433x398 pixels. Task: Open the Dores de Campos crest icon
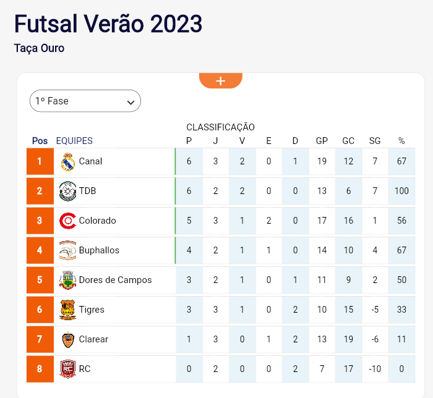pos(67,280)
